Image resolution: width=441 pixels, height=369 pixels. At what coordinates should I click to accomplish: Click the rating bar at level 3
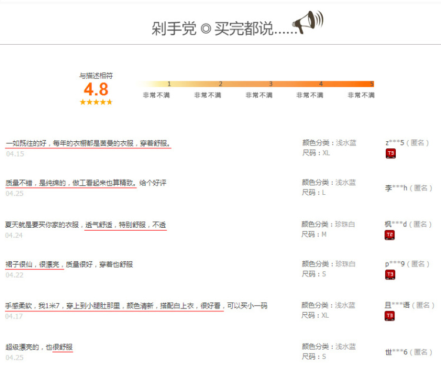point(270,84)
